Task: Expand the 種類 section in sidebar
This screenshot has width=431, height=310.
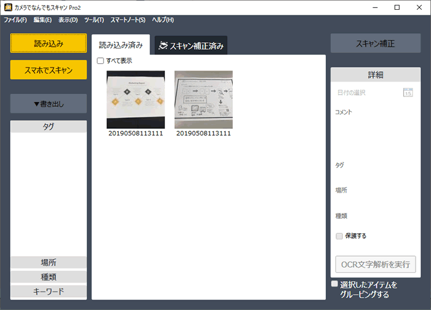Action: pos(49,277)
